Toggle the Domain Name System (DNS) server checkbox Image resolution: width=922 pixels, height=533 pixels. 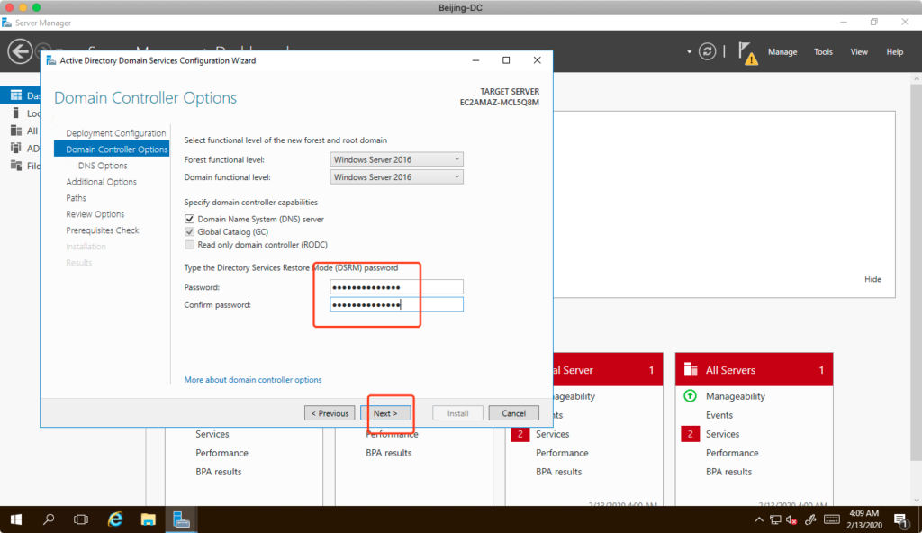[x=189, y=219]
